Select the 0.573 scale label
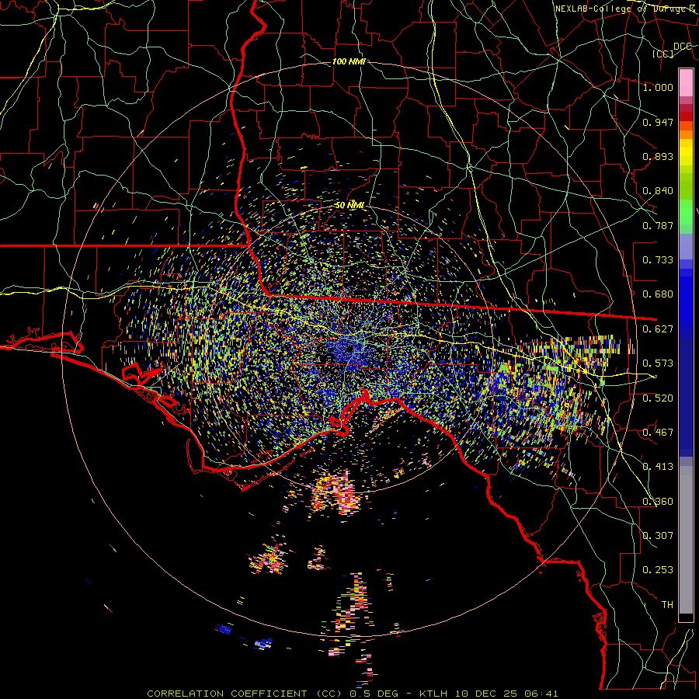This screenshot has width=699, height=699. pos(658,363)
